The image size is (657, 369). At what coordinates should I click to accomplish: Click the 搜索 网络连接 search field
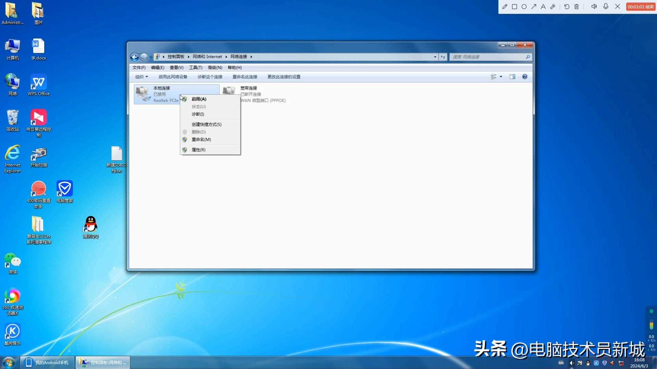488,57
